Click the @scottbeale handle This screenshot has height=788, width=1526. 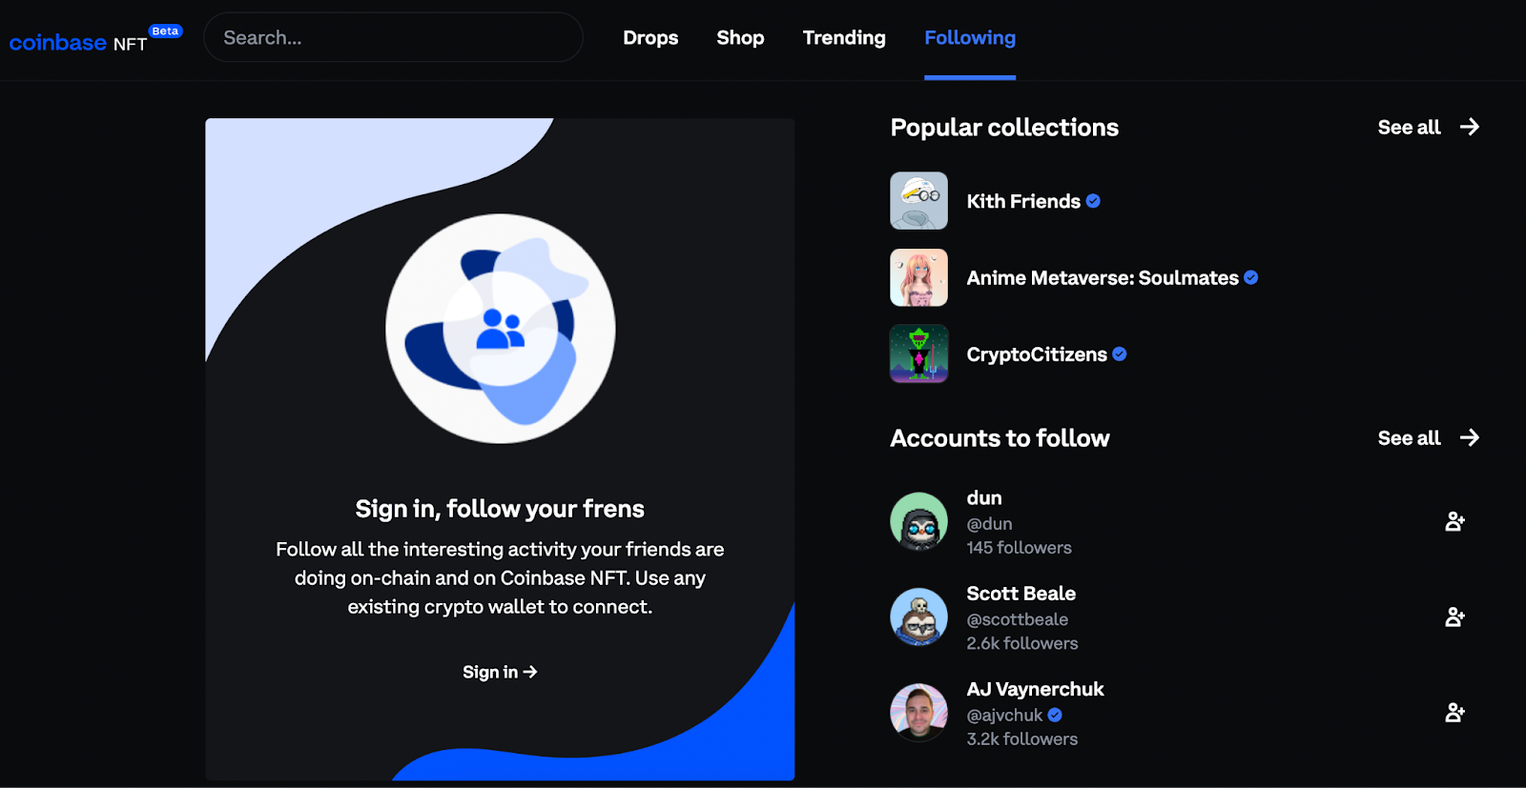point(1017,619)
